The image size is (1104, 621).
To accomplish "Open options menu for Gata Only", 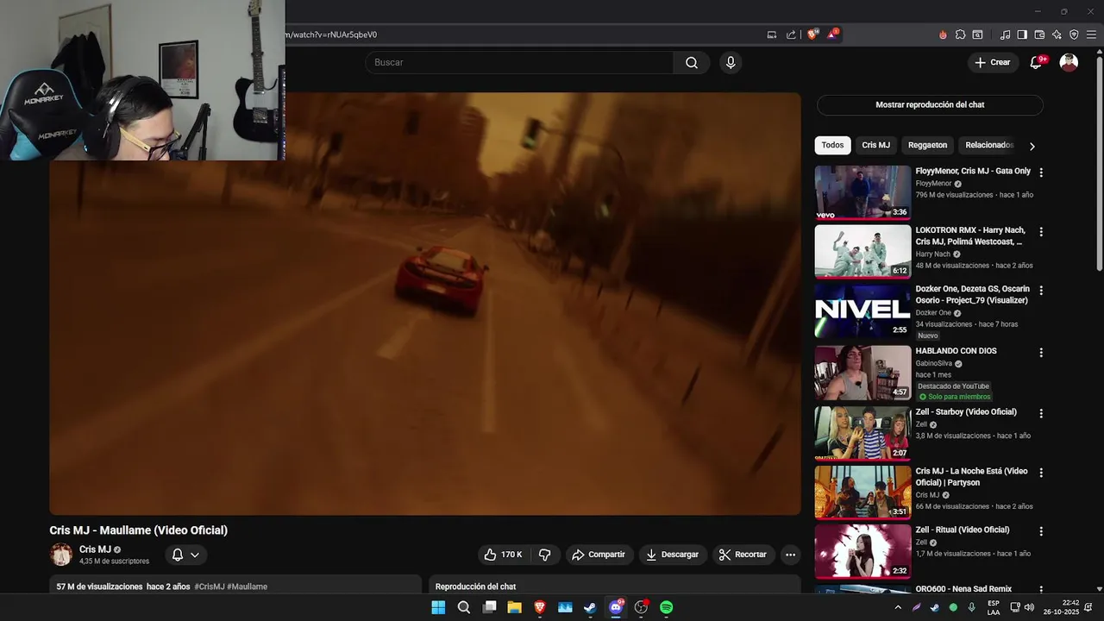I will [1041, 172].
